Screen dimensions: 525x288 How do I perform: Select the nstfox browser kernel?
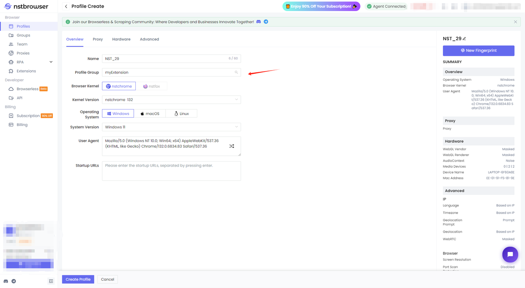[151, 86]
